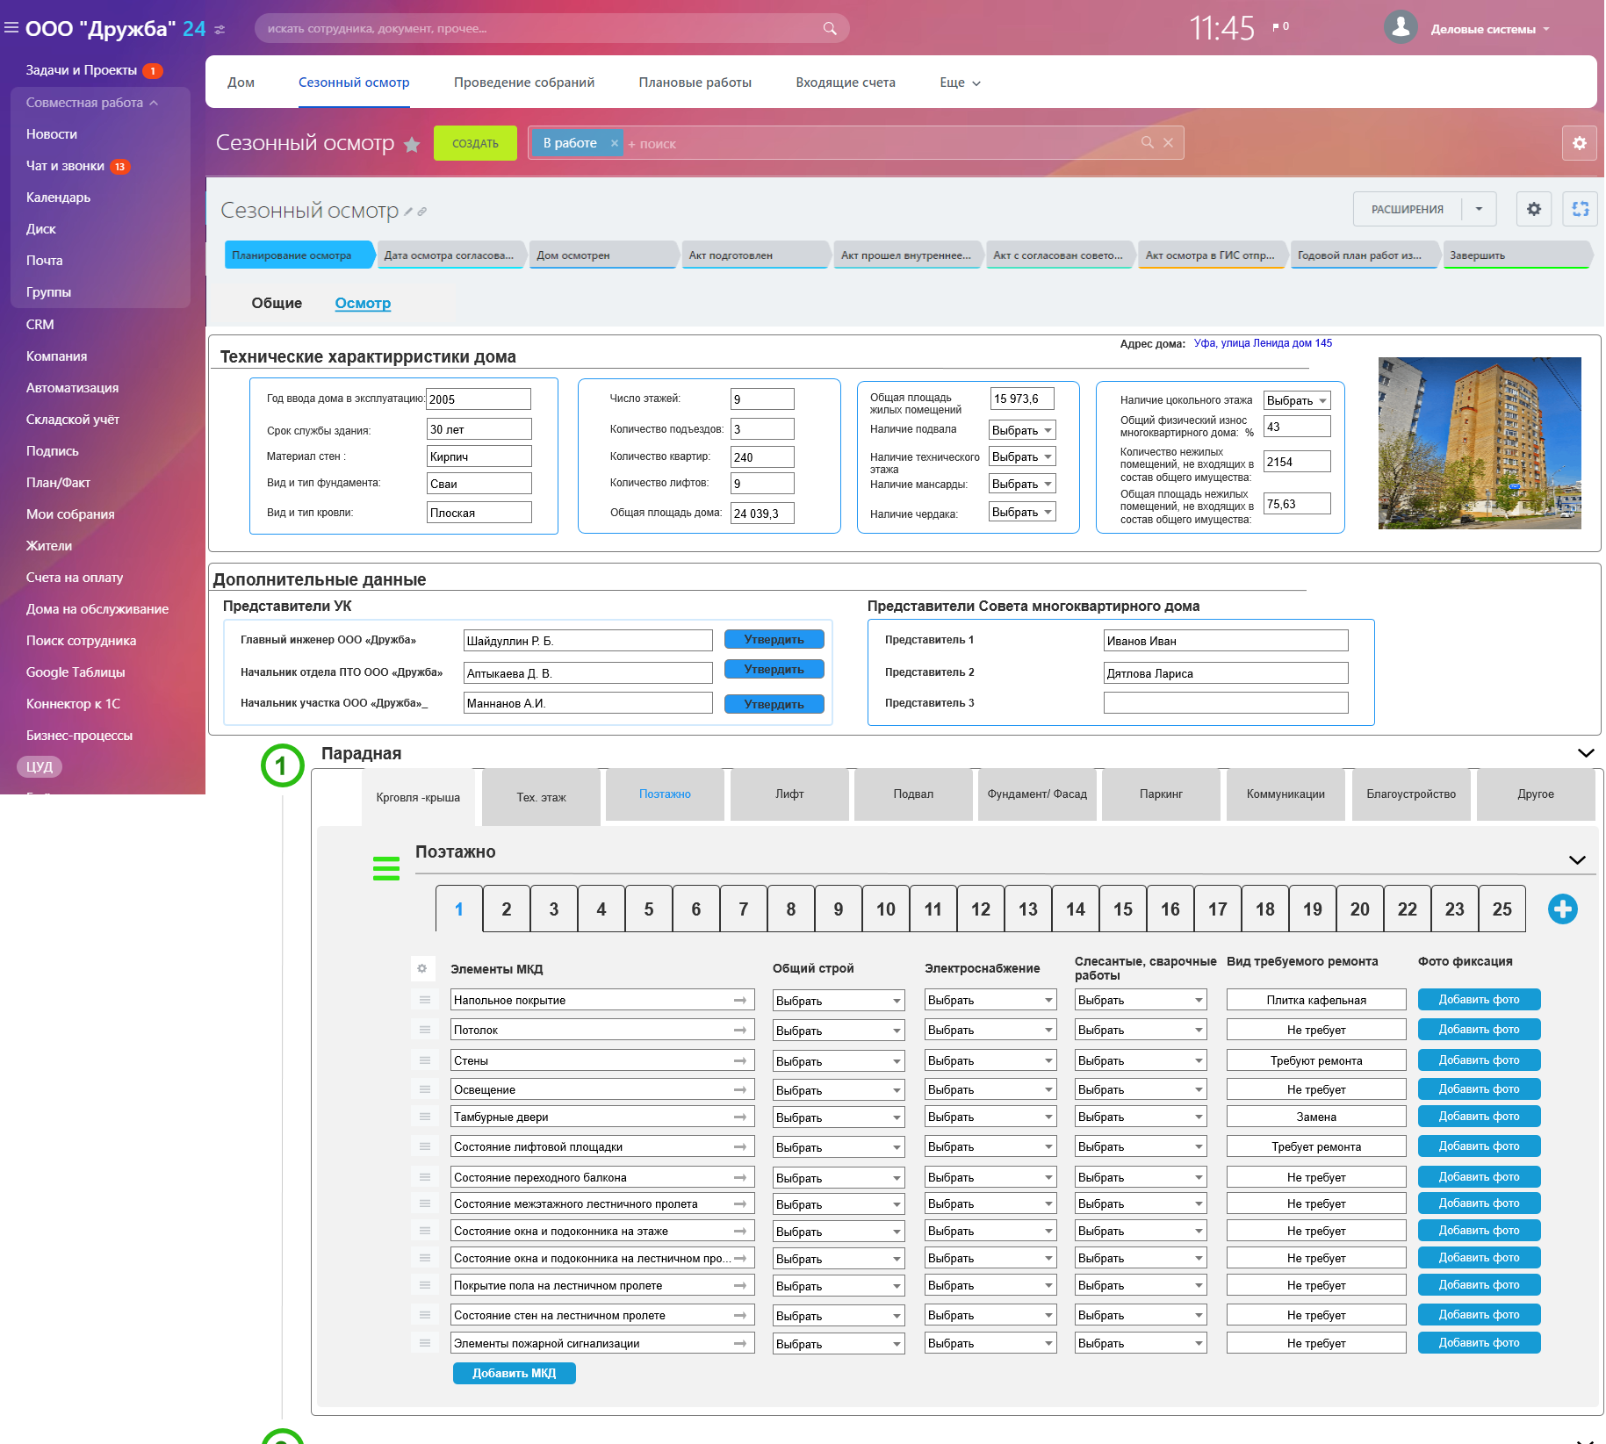This screenshot has height=1444, width=1606.
Task: Open Проведение собраний tab
Action: [523, 83]
